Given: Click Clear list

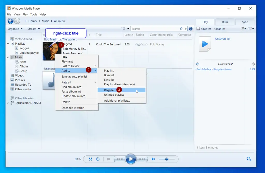Looking at the screenshot, I should [x=219, y=29].
